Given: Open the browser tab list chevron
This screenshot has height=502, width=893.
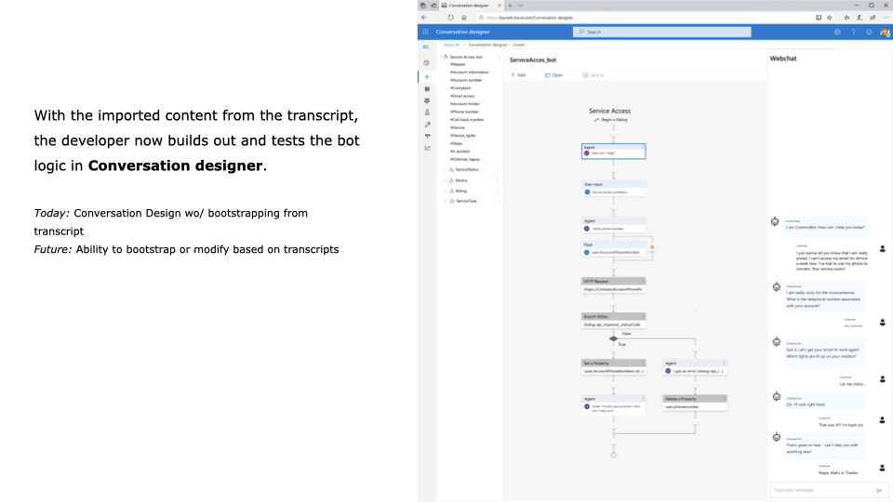Looking at the screenshot, I should click(x=521, y=6).
